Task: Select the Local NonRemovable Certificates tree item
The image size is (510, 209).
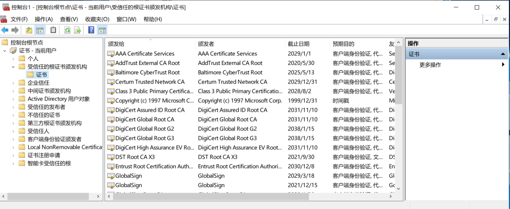Action: 65,147
